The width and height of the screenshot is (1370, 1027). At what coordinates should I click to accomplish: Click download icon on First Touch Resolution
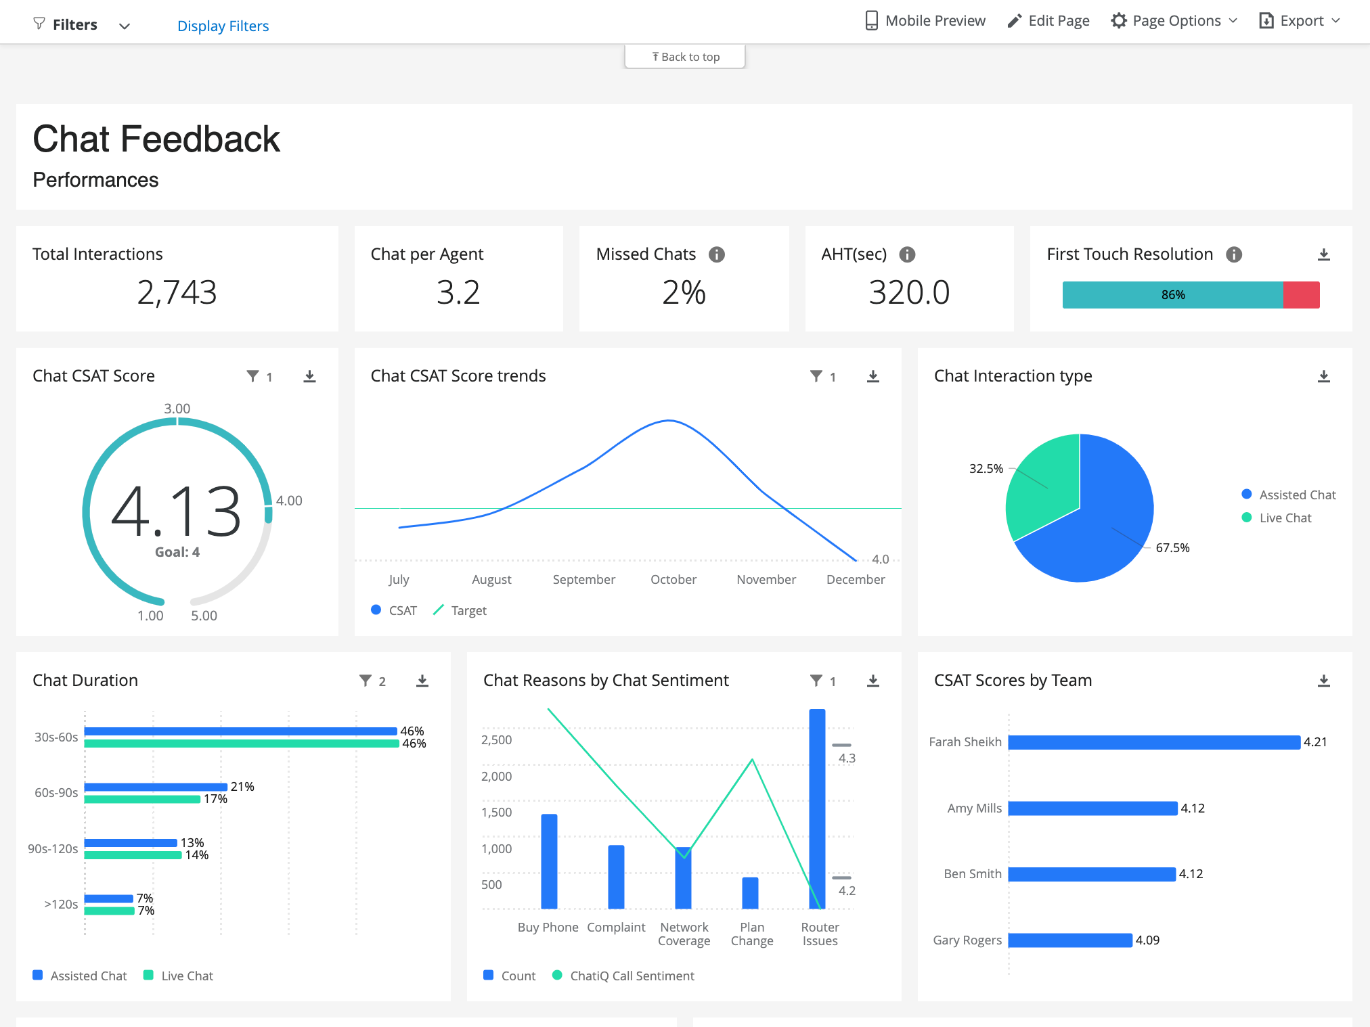pos(1323,254)
